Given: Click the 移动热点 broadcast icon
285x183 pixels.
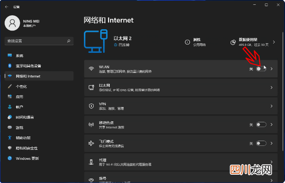Looking at the screenshot, I should [x=91, y=125].
